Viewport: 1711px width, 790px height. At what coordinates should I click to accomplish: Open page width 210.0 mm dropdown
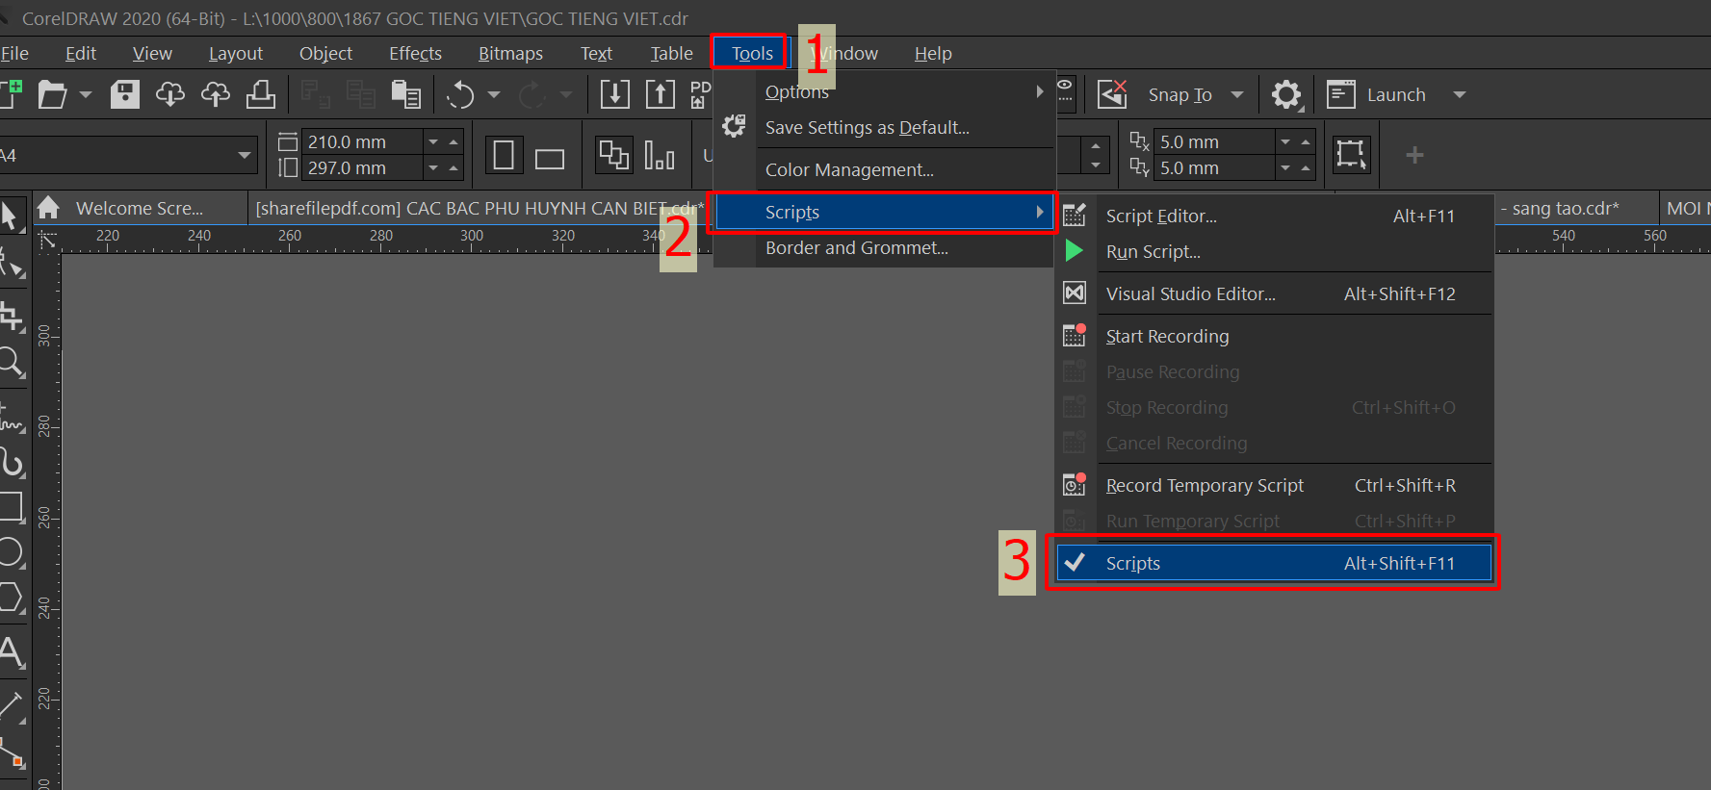point(433,141)
